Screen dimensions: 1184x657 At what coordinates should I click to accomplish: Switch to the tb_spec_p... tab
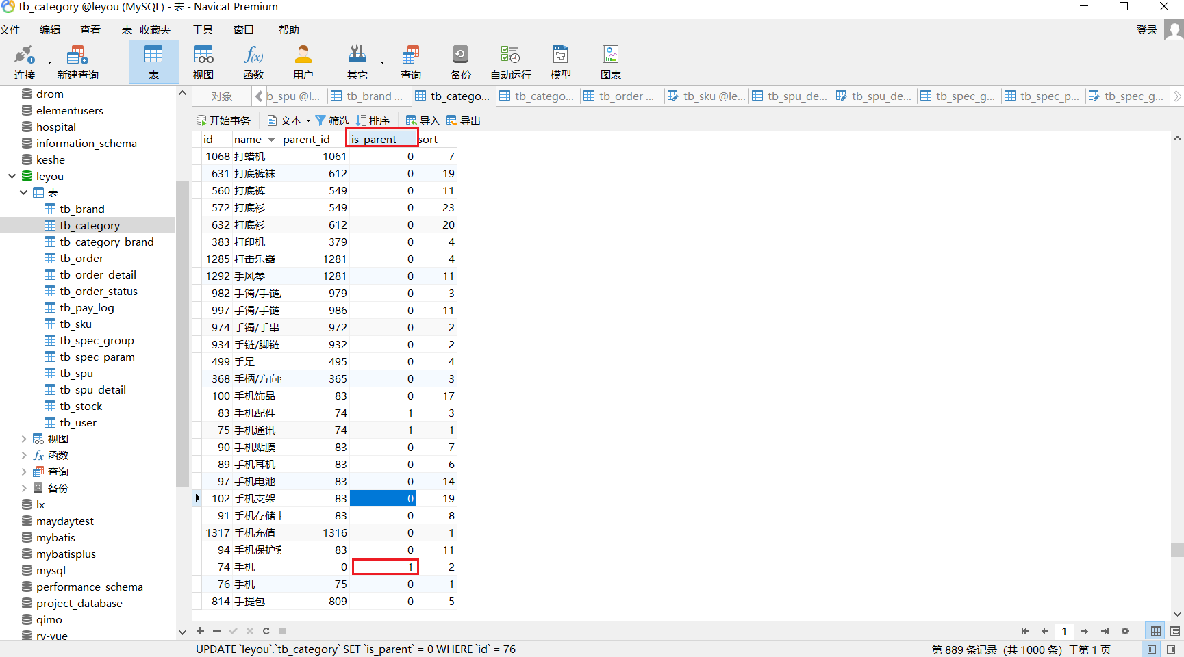click(x=1042, y=96)
